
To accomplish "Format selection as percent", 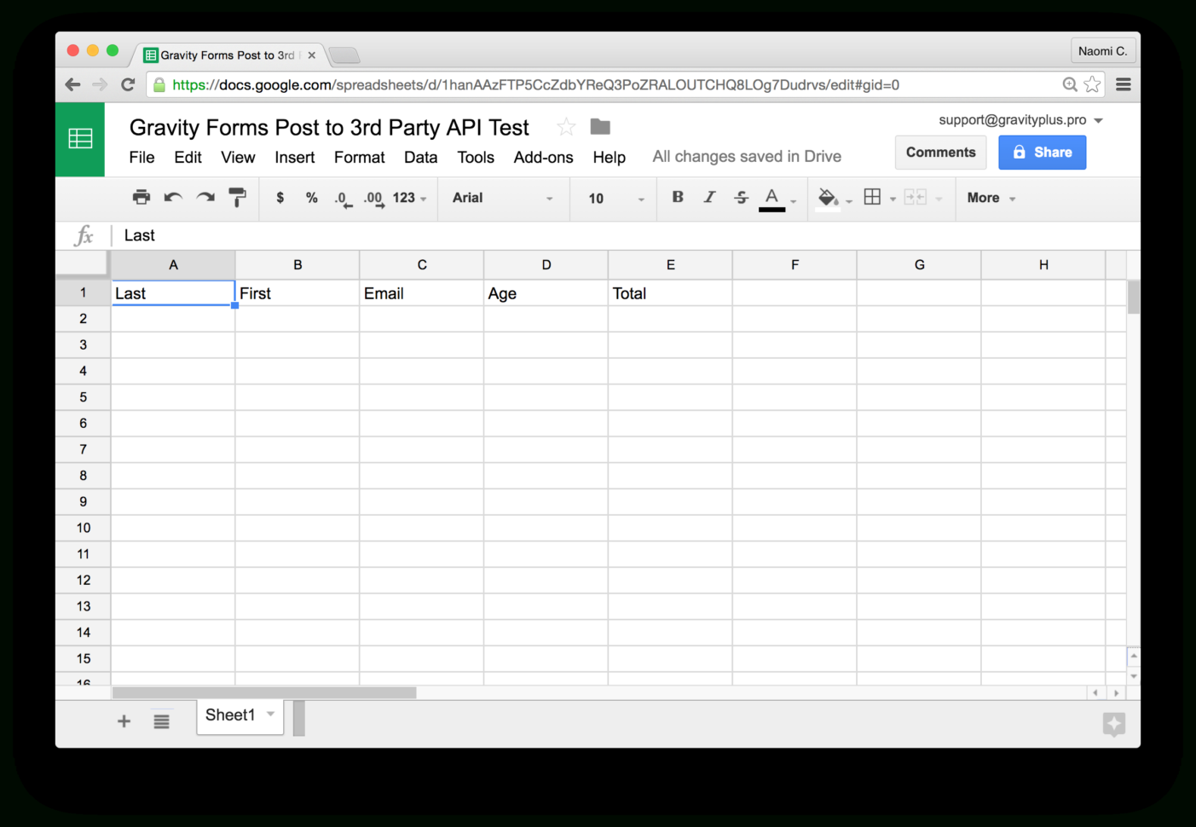I will (x=311, y=197).
